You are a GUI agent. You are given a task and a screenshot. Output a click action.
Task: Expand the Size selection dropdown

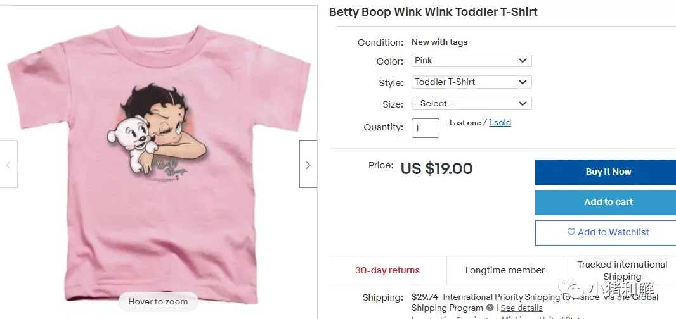[471, 103]
